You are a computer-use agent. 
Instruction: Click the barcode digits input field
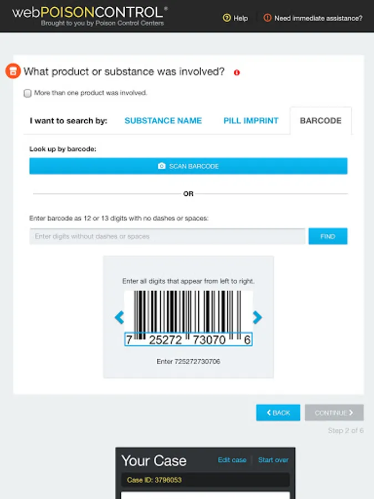[167, 236]
